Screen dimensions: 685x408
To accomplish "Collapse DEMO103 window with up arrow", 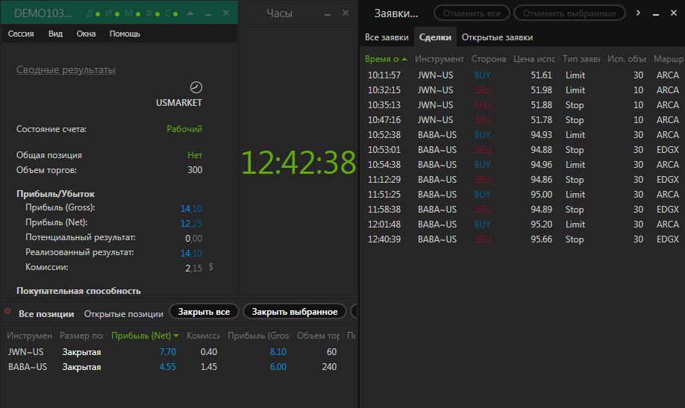I will click(x=190, y=13).
